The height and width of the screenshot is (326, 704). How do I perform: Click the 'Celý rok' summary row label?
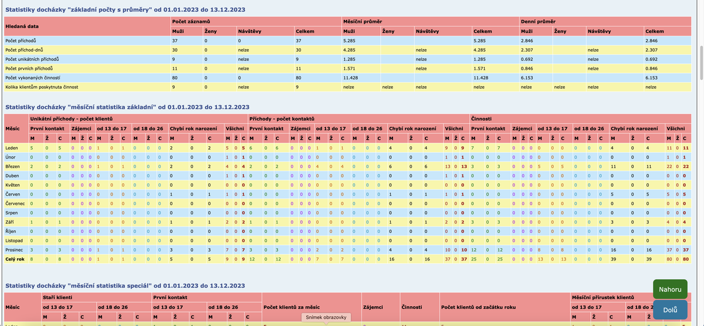pyautogui.click(x=16, y=259)
